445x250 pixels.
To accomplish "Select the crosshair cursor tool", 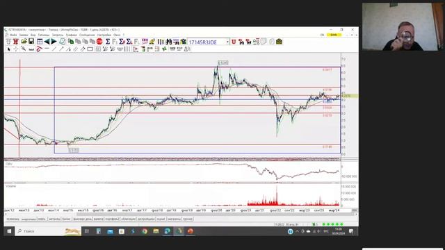I will pos(16,49).
